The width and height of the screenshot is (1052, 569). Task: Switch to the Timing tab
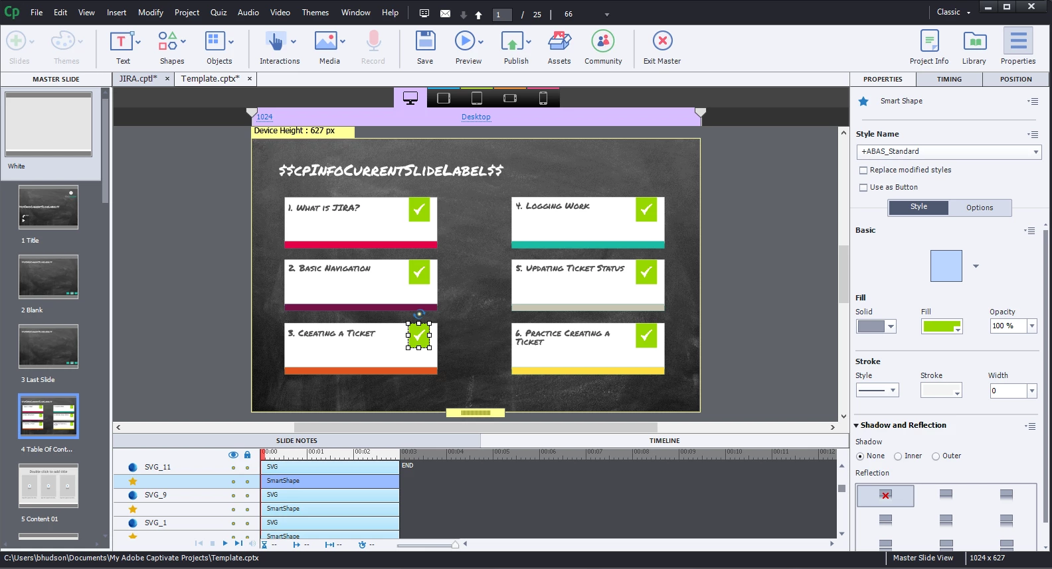coord(949,80)
